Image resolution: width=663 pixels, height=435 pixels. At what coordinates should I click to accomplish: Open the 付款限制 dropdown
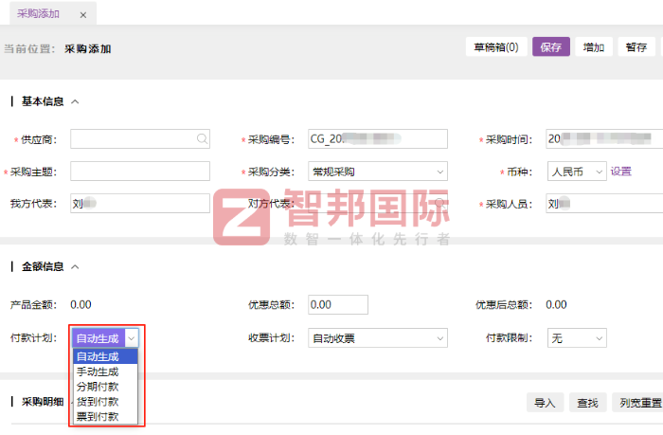[x=576, y=337]
